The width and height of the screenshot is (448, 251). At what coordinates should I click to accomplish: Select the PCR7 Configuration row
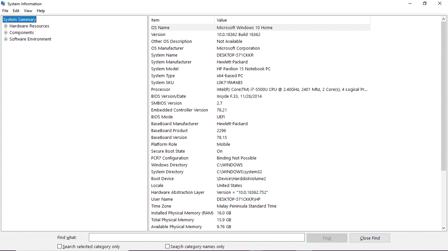pyautogui.click(x=260, y=158)
